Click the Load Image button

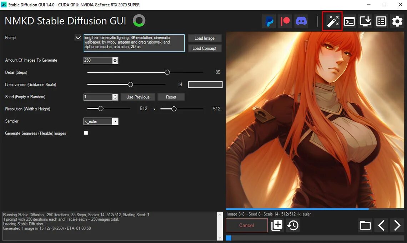point(205,38)
